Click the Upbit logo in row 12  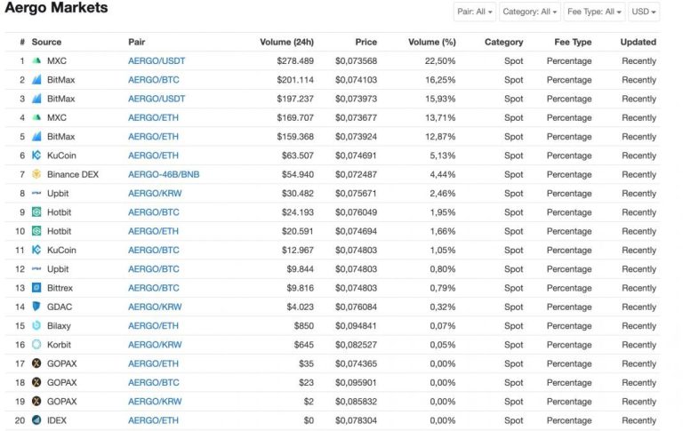[x=36, y=269]
